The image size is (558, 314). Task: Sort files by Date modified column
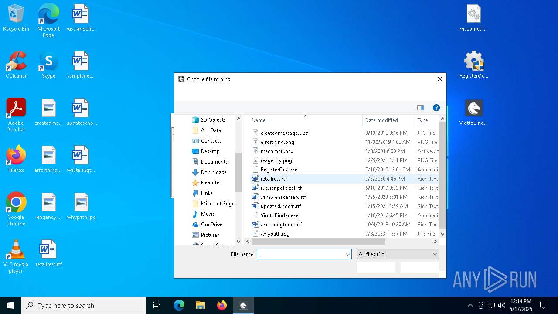tap(388, 120)
